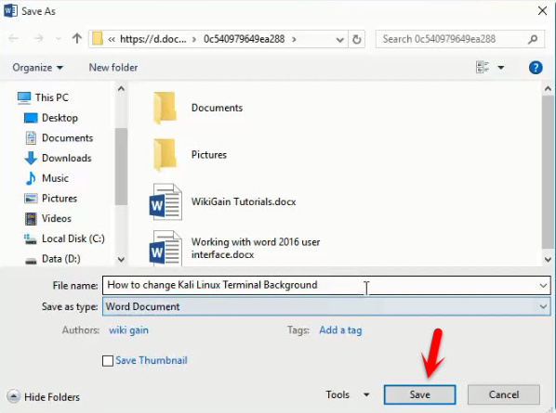Click the change view layout icon
Viewport: 556px width, 413px height.
coord(483,67)
